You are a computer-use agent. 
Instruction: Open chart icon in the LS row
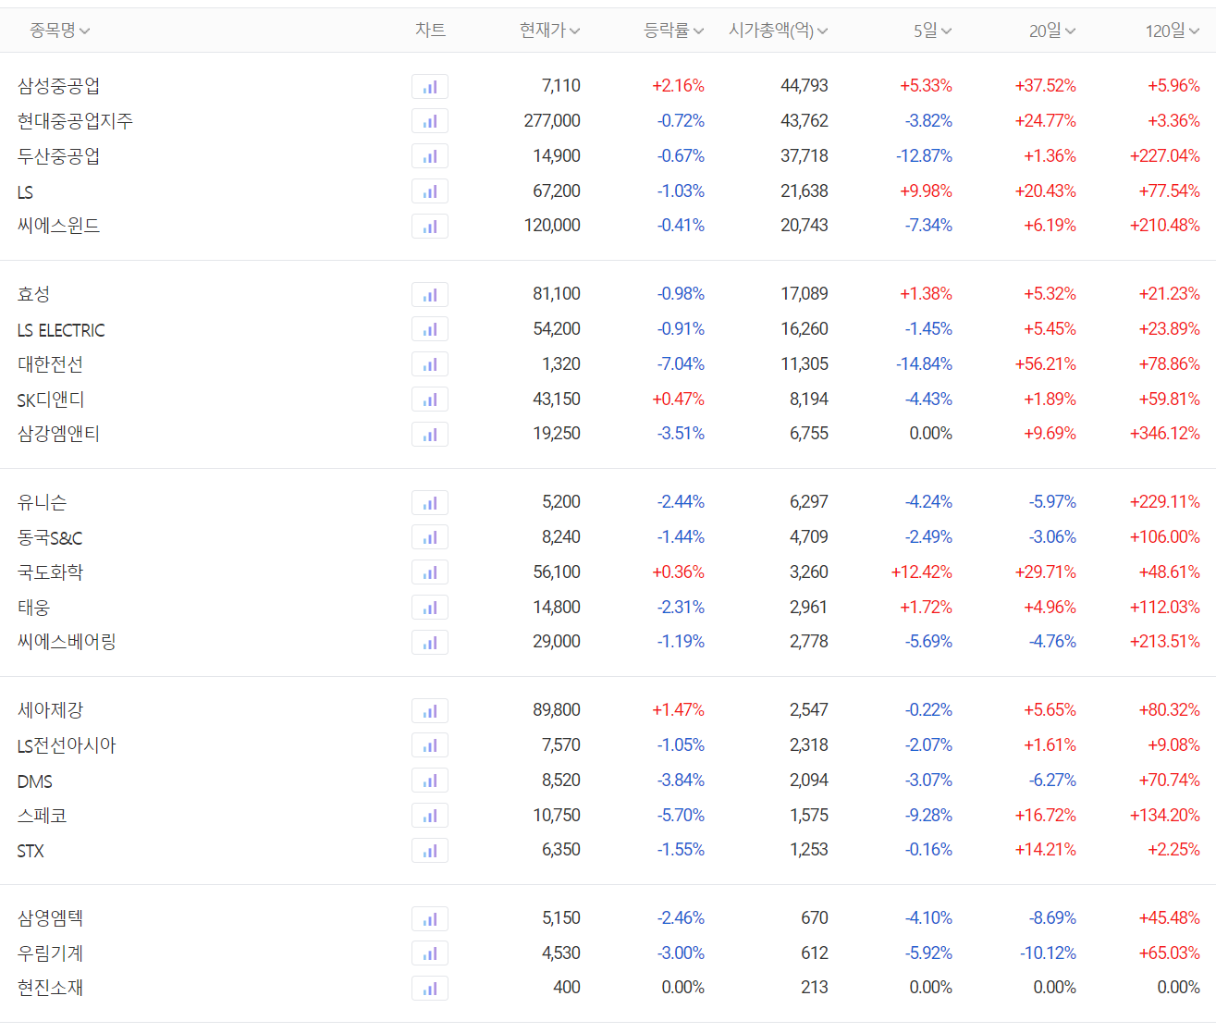430,191
